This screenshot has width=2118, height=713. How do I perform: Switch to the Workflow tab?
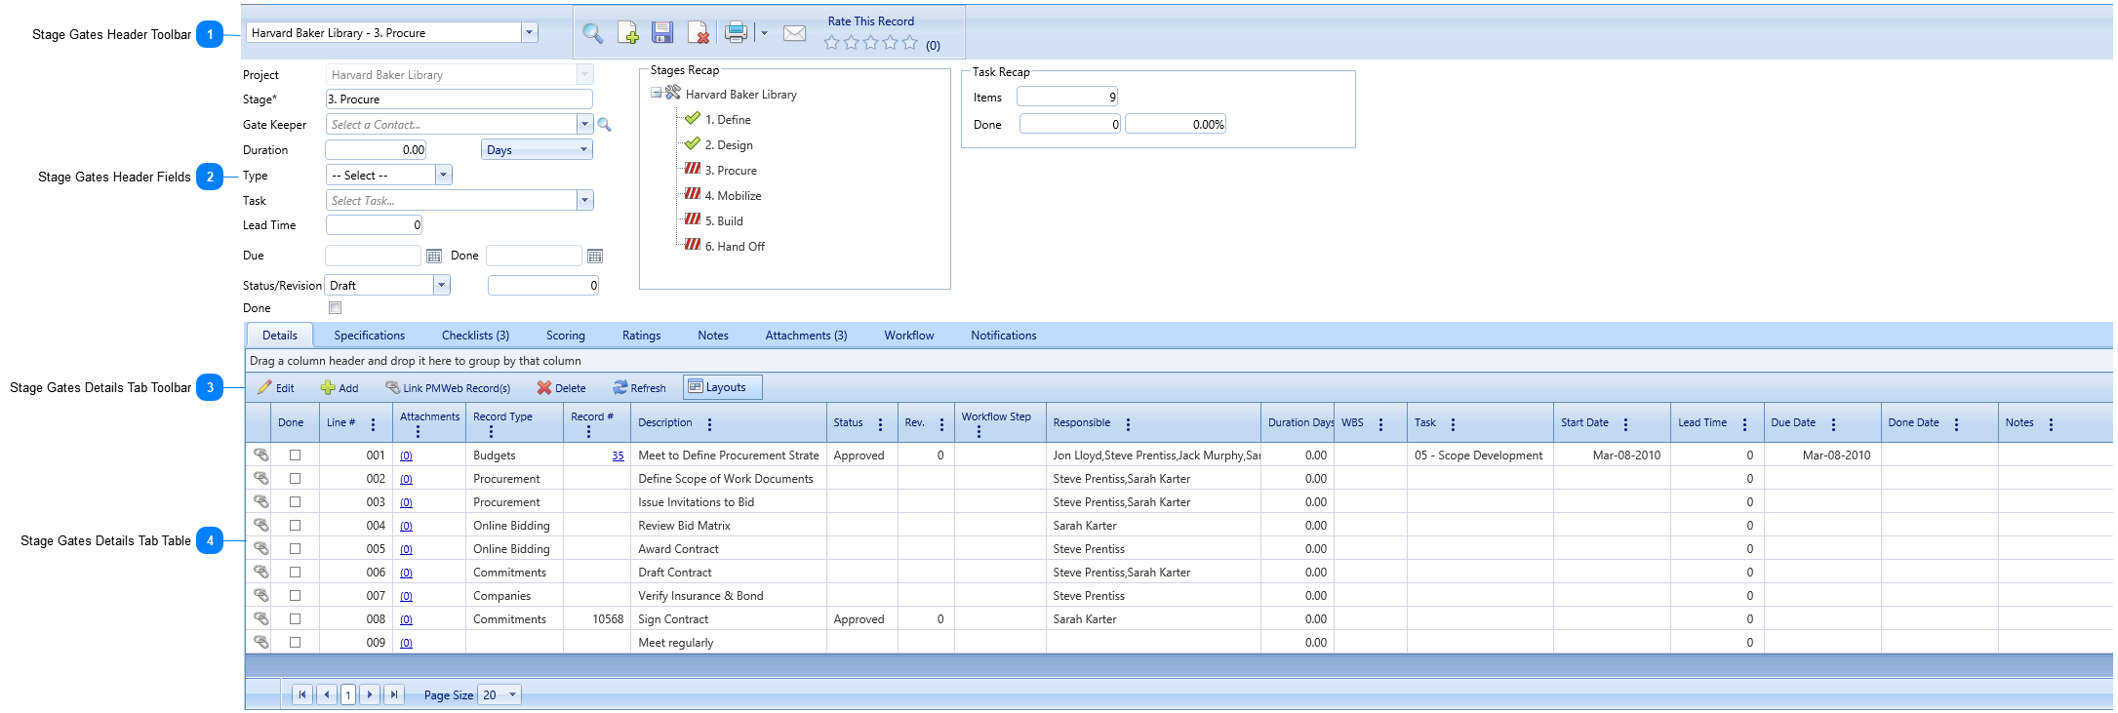pos(909,336)
